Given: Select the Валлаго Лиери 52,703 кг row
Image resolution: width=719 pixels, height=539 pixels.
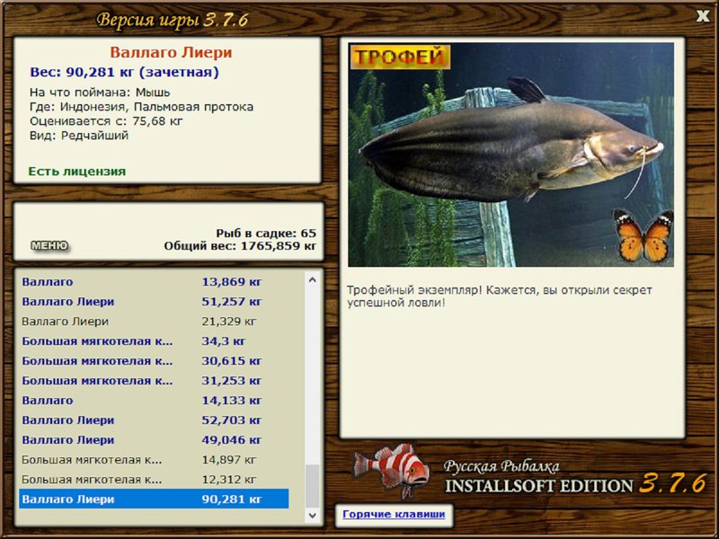Looking at the screenshot, I should 154,420.
